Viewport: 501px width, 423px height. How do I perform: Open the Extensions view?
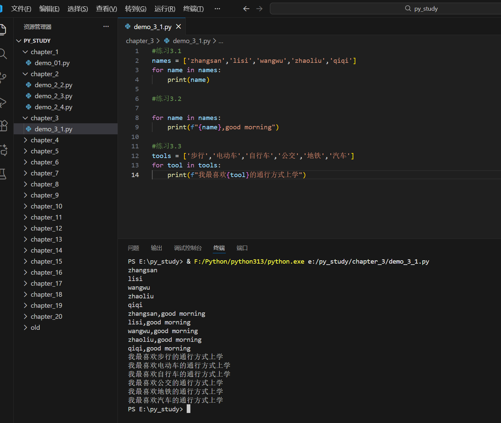coord(3,126)
